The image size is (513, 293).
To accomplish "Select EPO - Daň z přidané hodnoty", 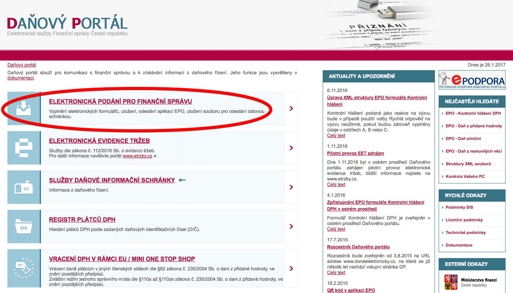I will point(474,126).
